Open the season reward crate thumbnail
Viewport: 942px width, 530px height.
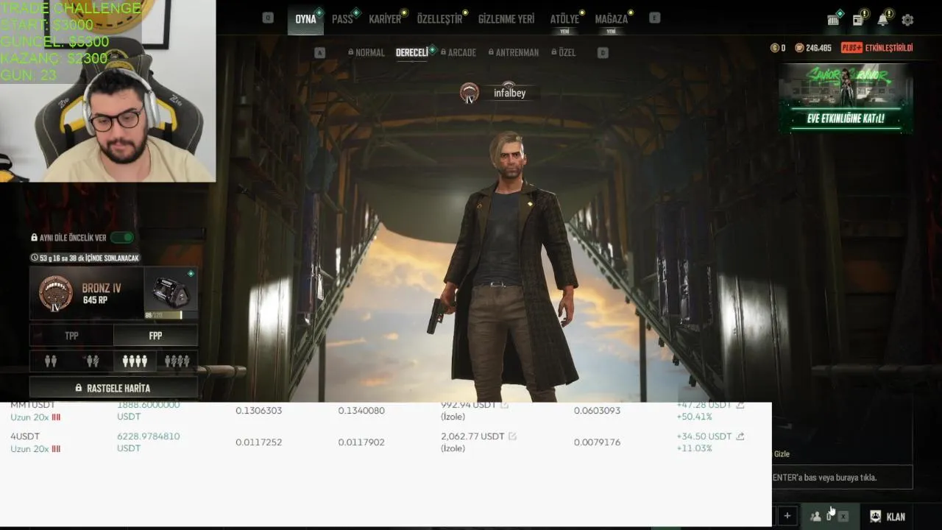[x=171, y=293]
